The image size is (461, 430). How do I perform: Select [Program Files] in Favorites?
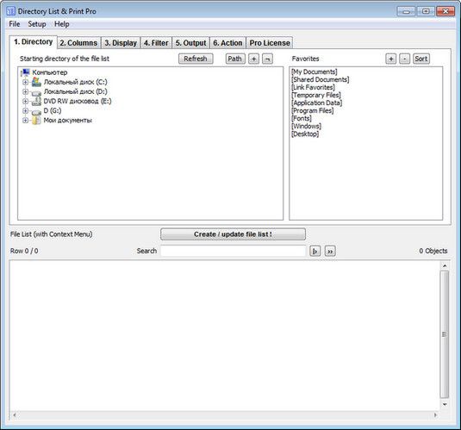pos(312,110)
